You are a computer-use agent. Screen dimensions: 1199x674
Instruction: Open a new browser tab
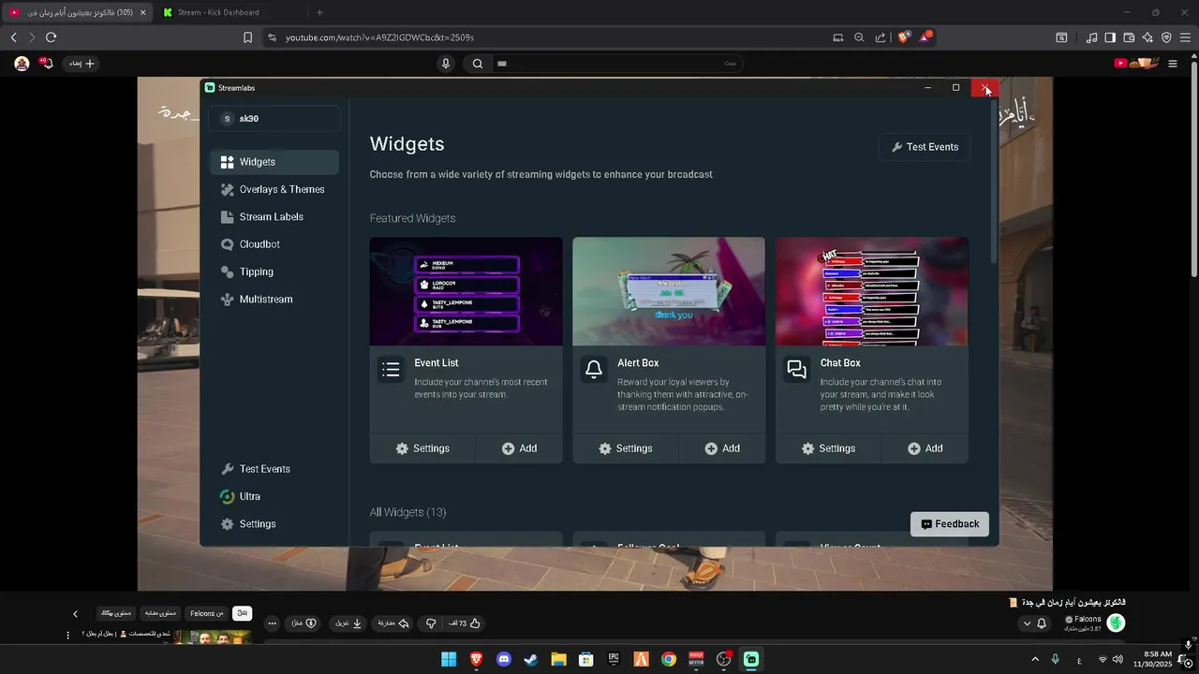tap(319, 12)
